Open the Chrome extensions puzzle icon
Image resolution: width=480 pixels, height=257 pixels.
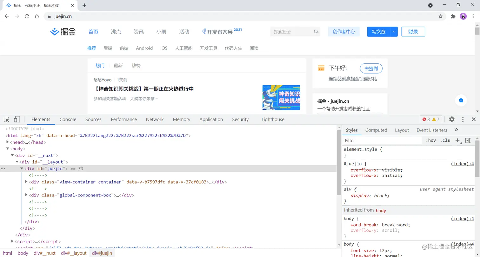click(x=453, y=16)
